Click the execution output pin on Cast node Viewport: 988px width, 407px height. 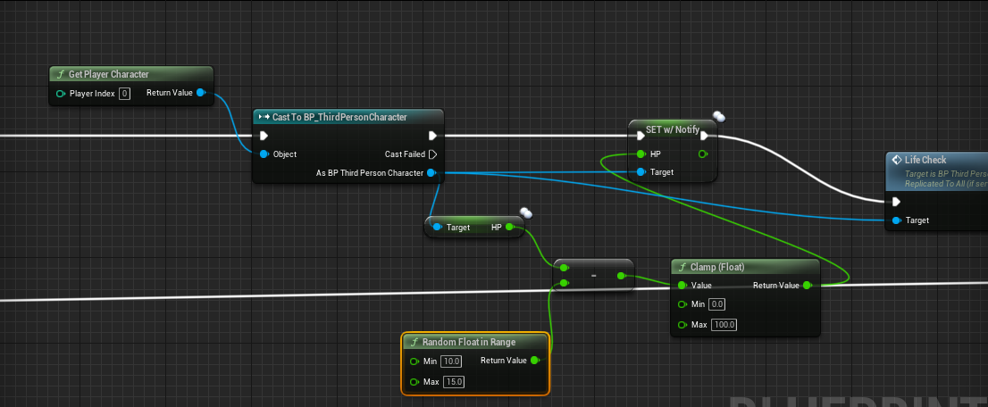[x=433, y=136]
